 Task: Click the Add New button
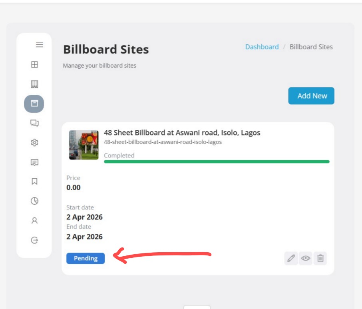pos(311,96)
